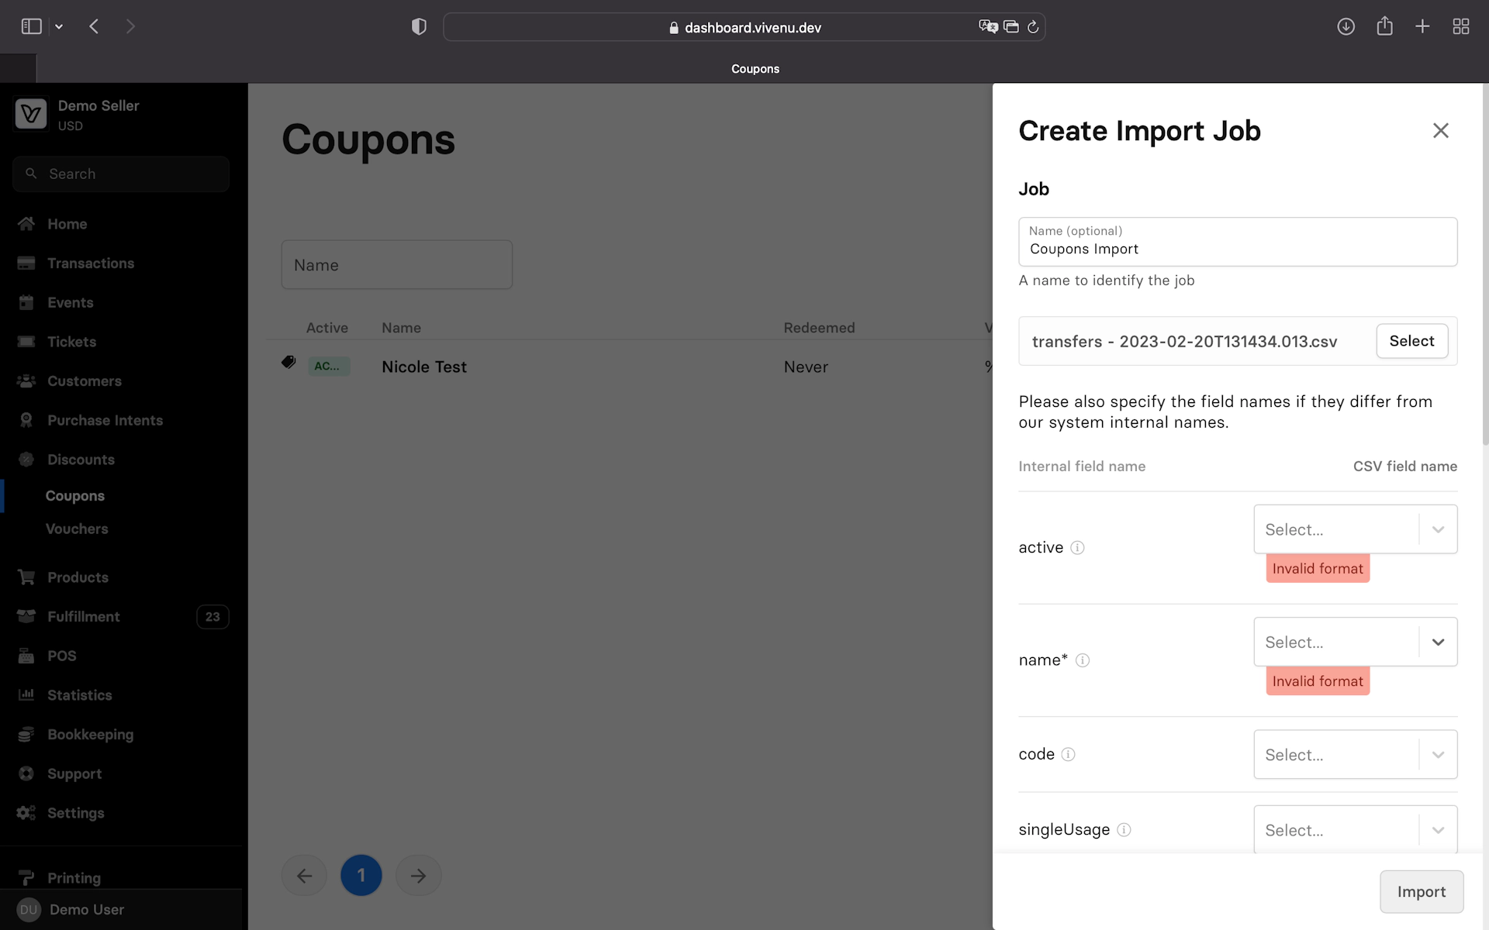This screenshot has height=930, width=1489.
Task: Go to Statistics in the sidebar
Action: pyautogui.click(x=79, y=695)
